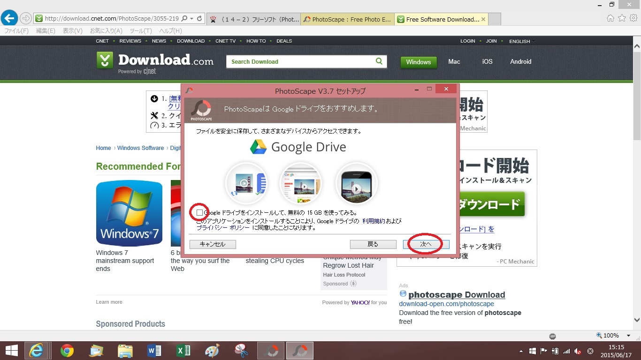Viewport: 641px width, 360px height.
Task: Open the ファイル(F) menu
Action: [16, 30]
